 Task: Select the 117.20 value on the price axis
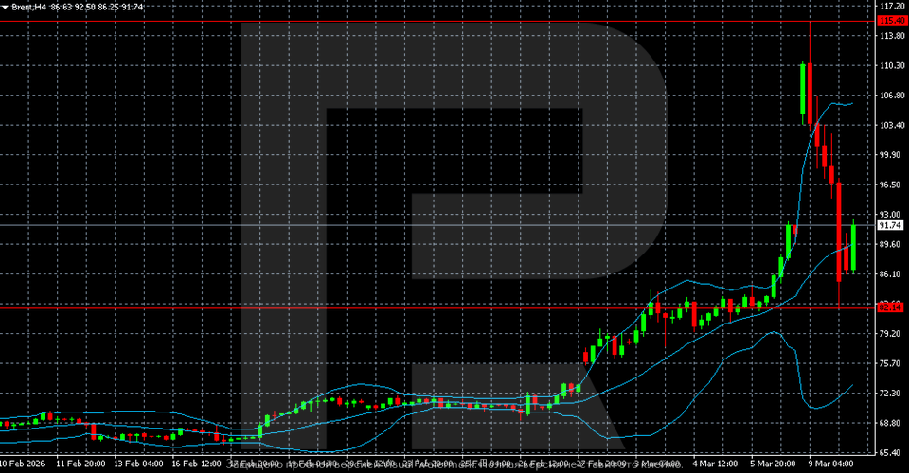(x=891, y=6)
